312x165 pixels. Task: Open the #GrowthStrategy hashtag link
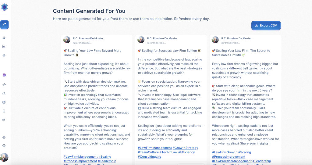(185, 148)
